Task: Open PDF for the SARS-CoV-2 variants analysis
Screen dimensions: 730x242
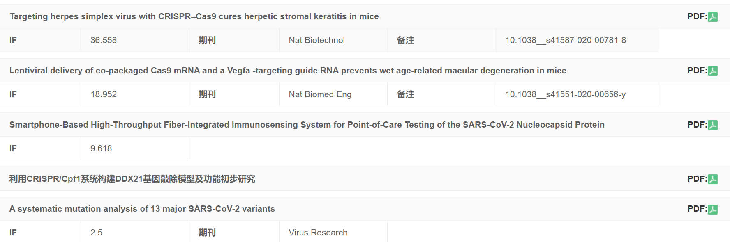Action: [713, 208]
